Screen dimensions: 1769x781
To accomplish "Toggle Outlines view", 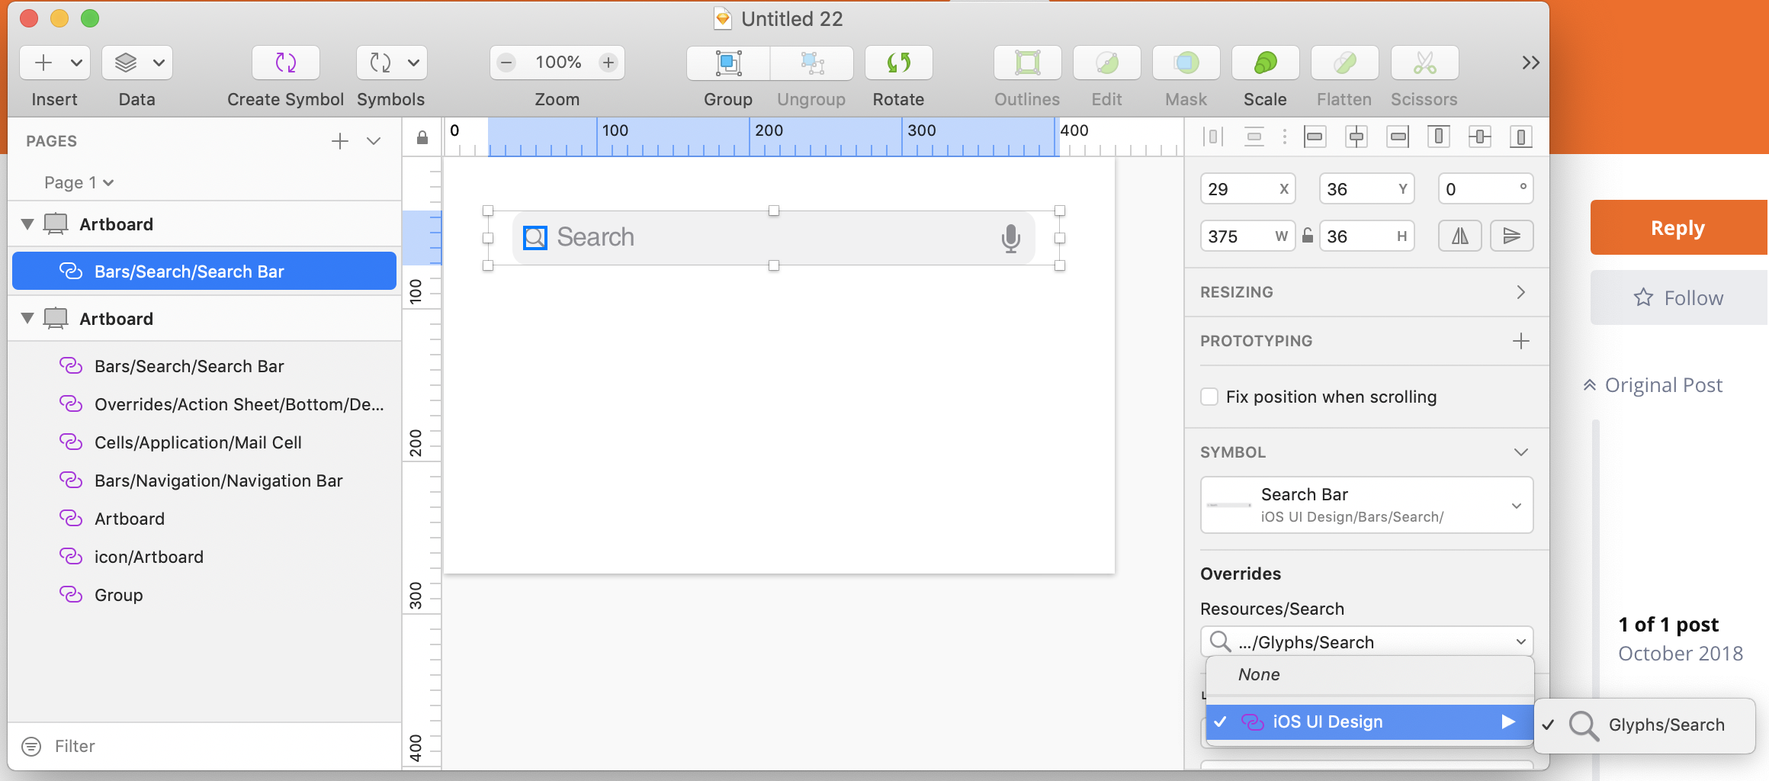I will (x=1026, y=63).
